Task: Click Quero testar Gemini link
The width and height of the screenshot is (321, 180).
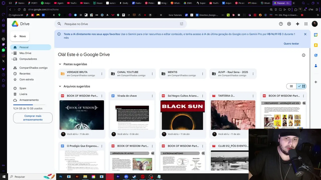Action: [x=291, y=43]
